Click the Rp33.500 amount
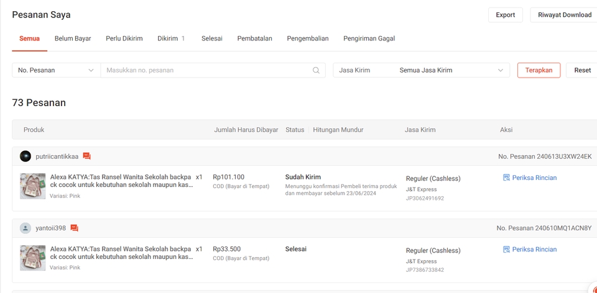Viewport: 597px width, 293px height. [x=226, y=250]
